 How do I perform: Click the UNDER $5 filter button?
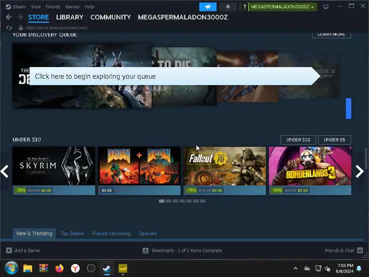pos(334,140)
